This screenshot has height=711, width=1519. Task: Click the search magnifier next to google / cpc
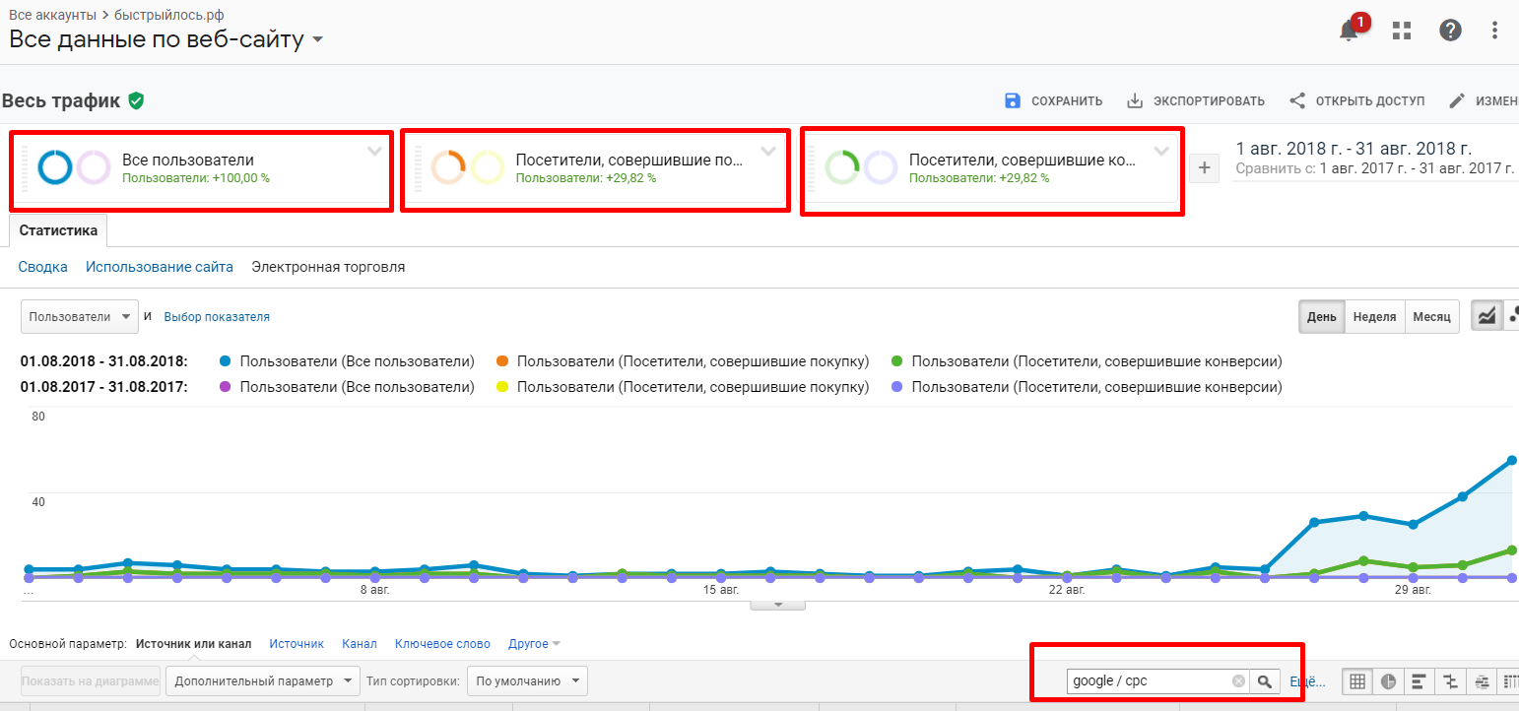click(1264, 680)
